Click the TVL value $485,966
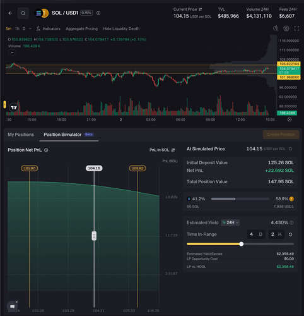This screenshot has width=304, height=316. [228, 16]
